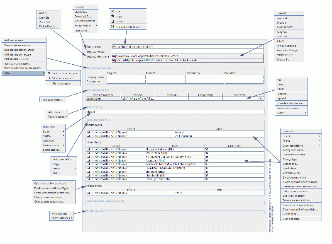Toggle the View schema scopes checkbox
The height and width of the screenshot is (244, 332).
[x=49, y=73]
